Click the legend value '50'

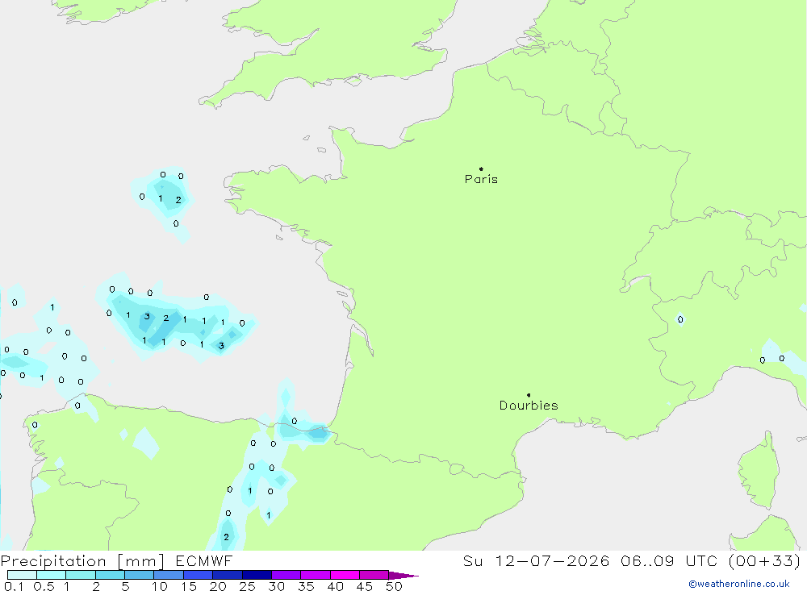(x=395, y=586)
